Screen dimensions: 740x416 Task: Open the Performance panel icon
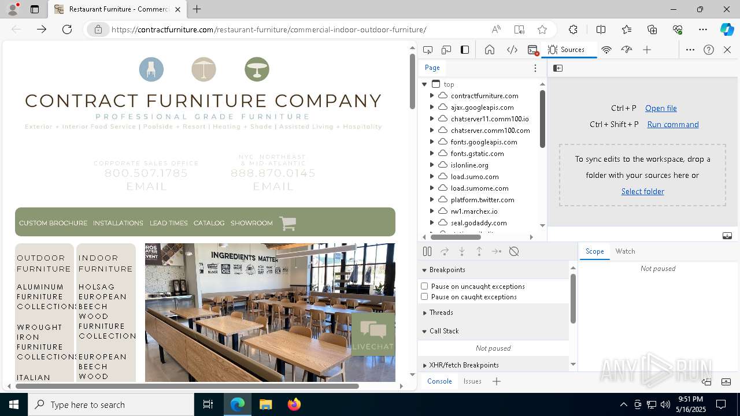click(627, 50)
